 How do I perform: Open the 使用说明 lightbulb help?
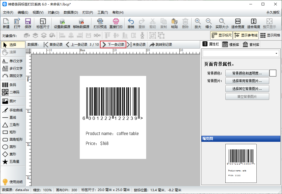13,182
